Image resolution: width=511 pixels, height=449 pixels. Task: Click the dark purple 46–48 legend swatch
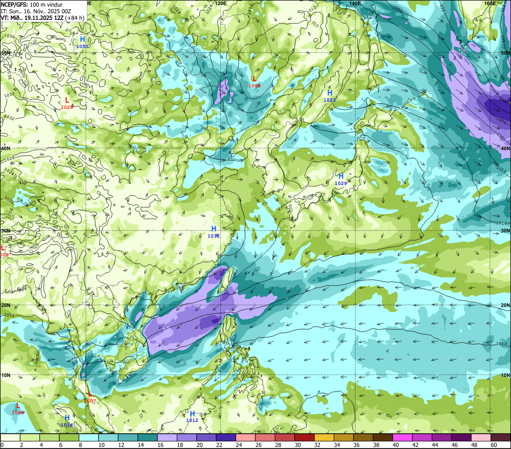461,437
